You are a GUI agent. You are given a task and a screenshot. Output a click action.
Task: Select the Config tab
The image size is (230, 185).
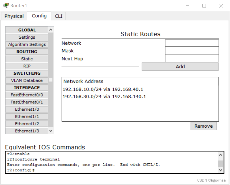coord(39,16)
